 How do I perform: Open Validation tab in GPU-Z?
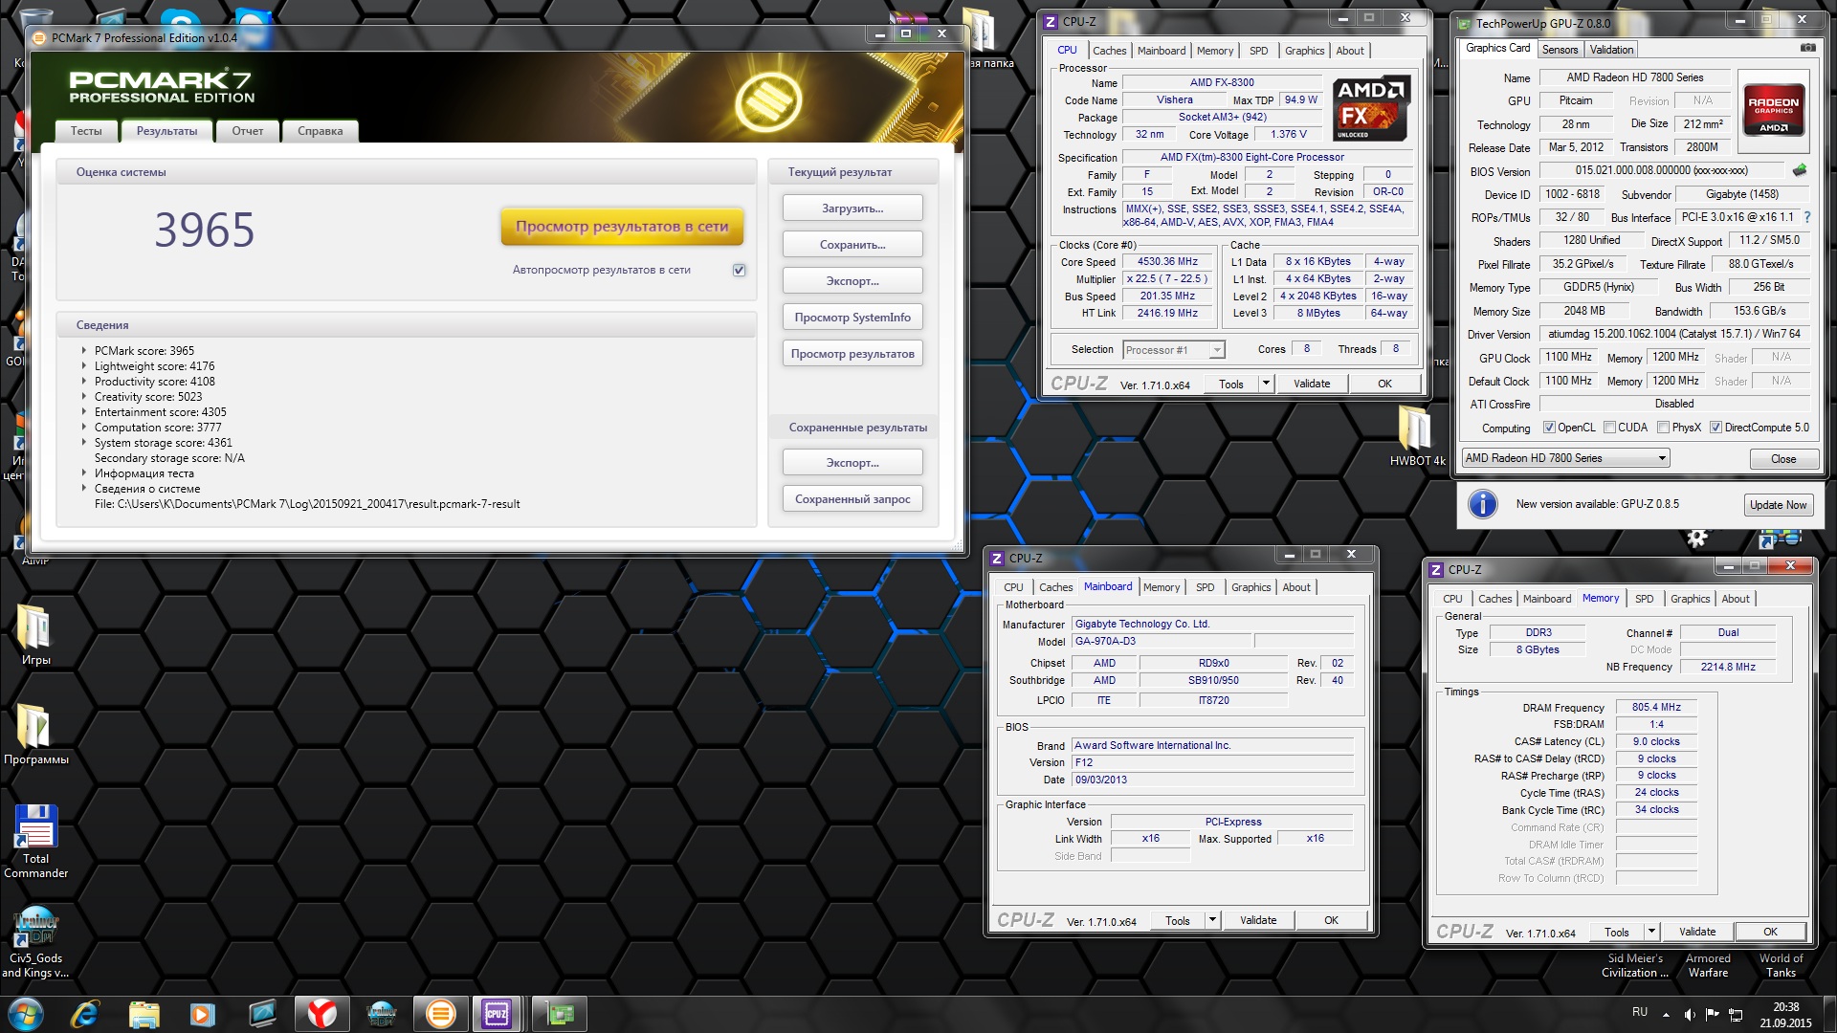[1611, 50]
